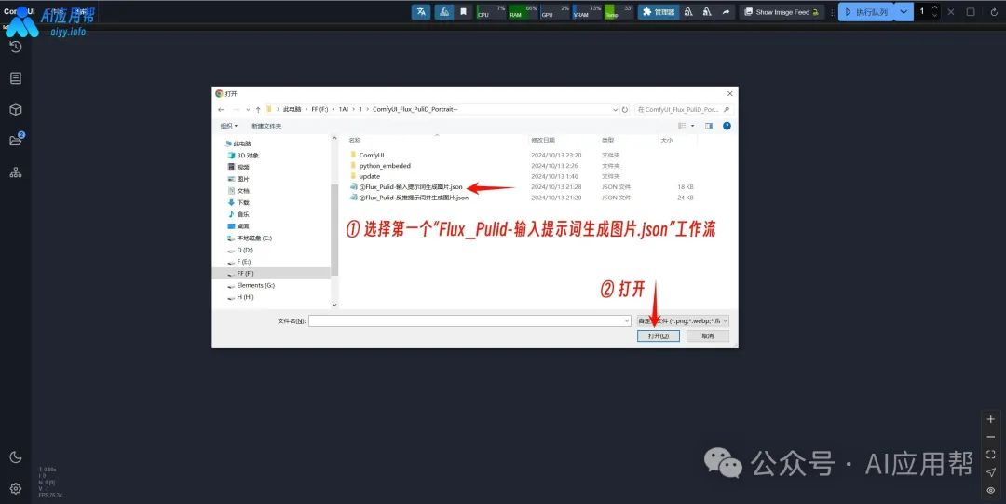Zoom in canvas with plus icon
The image size is (1006, 504).
(990, 419)
